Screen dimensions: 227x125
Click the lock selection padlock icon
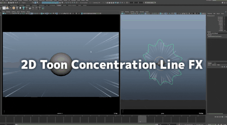(x=60, y=3)
